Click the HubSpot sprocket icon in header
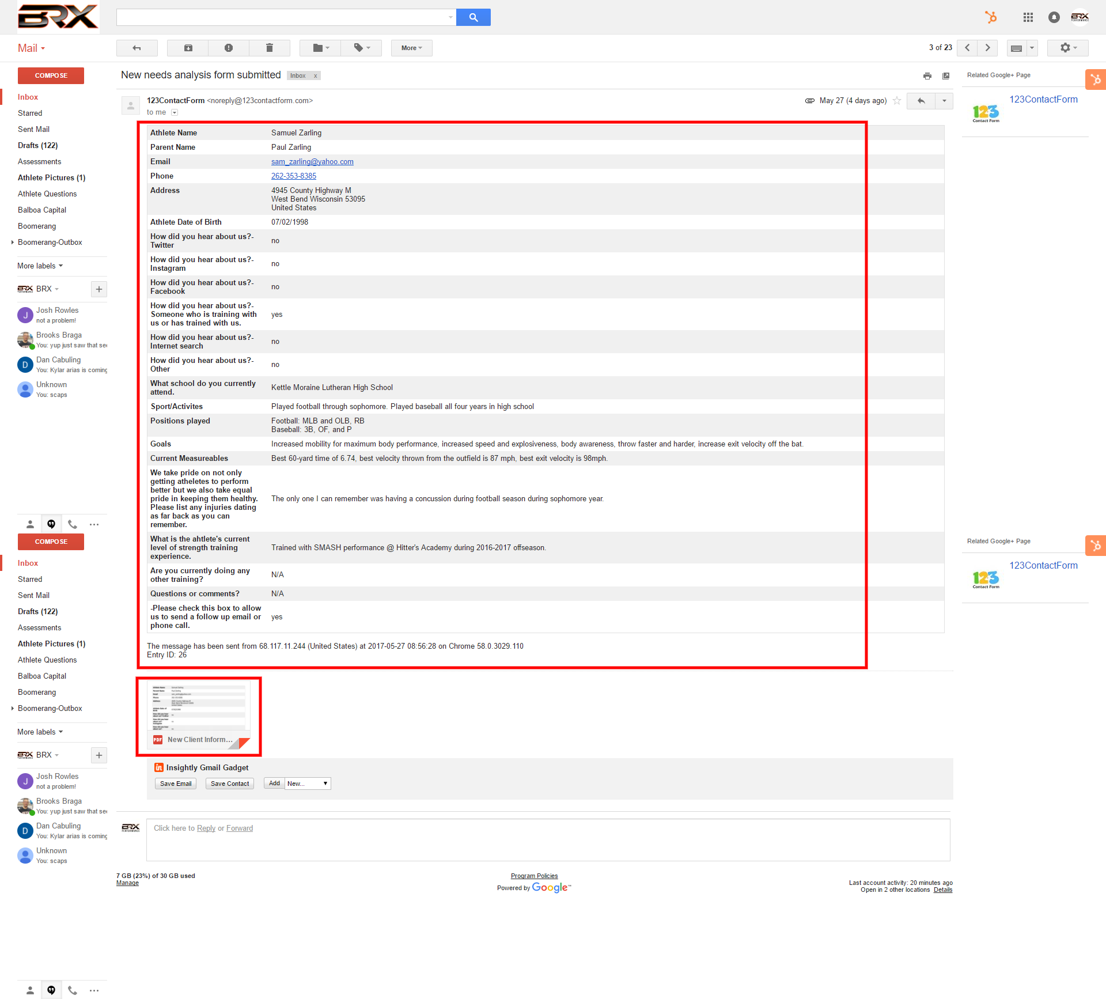Screen dimensions: 1106x999 click(991, 17)
